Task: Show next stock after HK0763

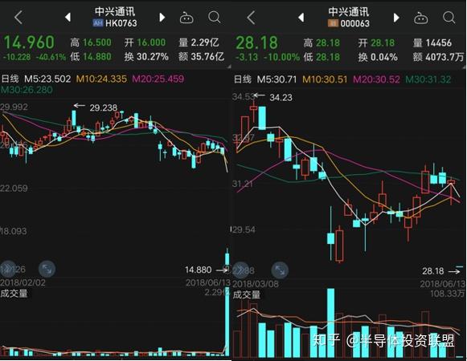Action: click(162, 17)
